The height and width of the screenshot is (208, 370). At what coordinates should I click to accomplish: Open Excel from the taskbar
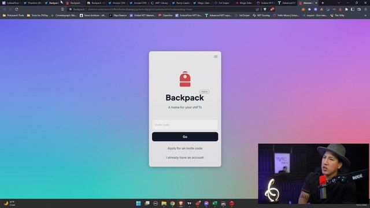(215, 203)
